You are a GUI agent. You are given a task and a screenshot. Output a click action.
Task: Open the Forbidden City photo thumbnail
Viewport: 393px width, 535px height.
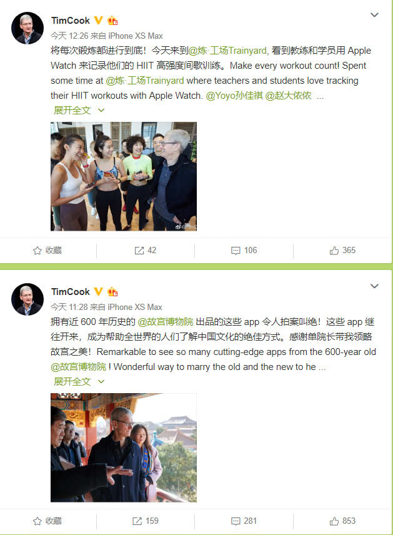click(x=124, y=447)
